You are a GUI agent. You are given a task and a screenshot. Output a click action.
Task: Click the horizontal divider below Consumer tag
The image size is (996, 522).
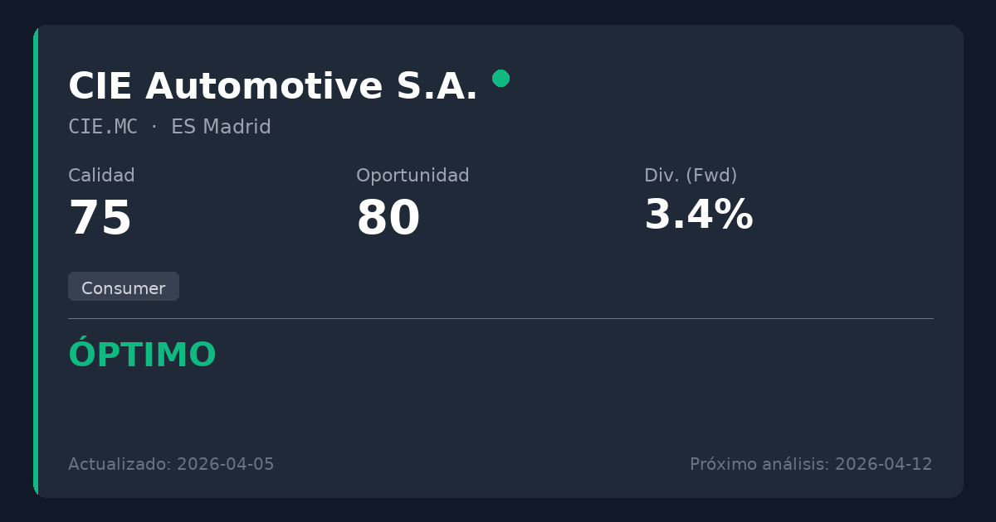[500, 318]
